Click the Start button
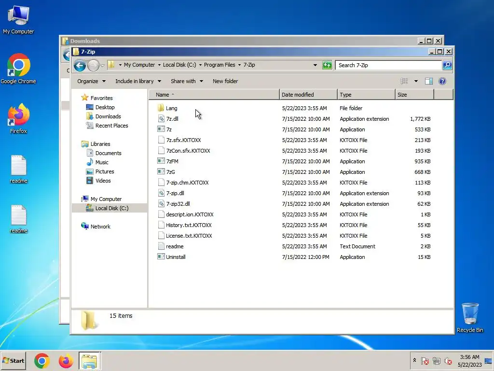The image size is (494, 371). (x=13, y=360)
